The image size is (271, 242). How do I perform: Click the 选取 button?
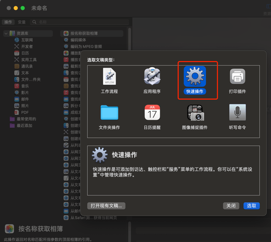(x=252, y=206)
